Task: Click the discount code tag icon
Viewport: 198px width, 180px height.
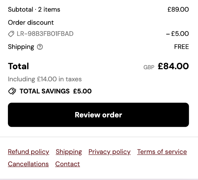Action: click(11, 34)
